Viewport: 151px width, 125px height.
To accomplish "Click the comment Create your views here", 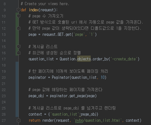I will coord(45,4).
